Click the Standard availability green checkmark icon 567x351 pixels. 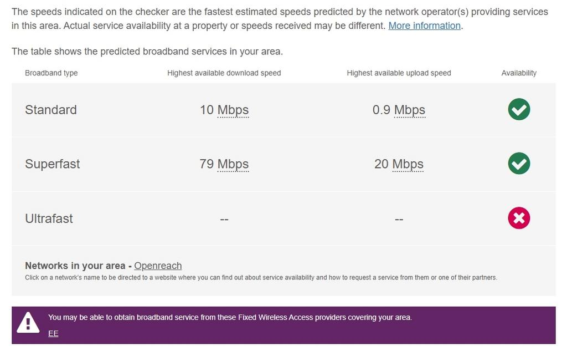coord(519,109)
